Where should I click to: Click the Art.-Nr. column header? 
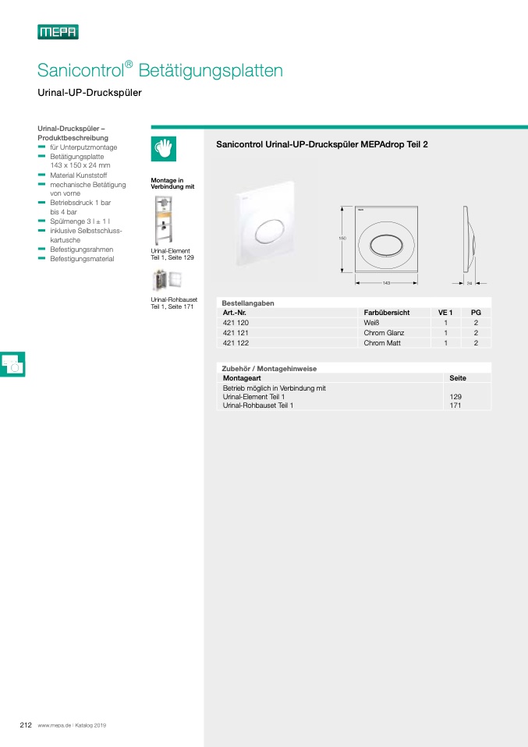point(235,312)
